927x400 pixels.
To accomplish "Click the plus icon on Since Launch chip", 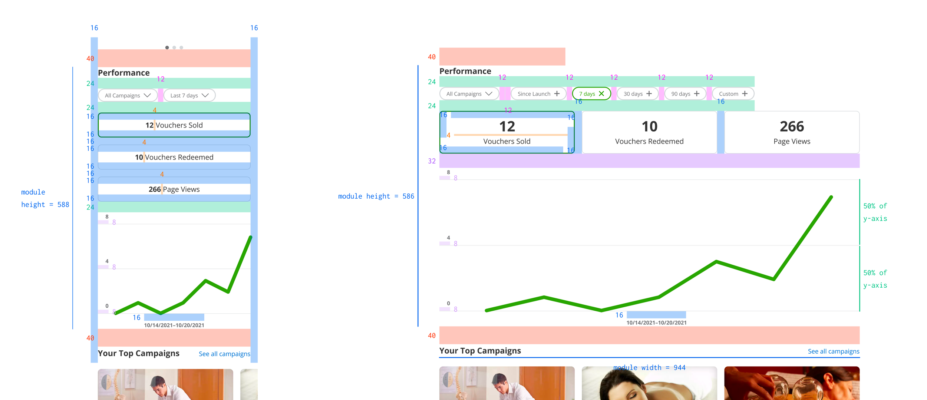I will [557, 94].
